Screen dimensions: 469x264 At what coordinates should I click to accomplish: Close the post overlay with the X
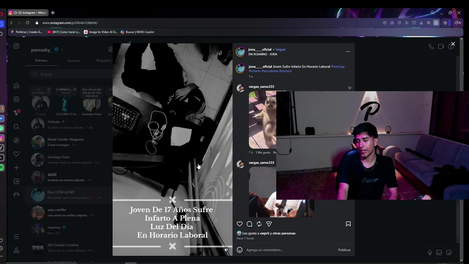453,44
